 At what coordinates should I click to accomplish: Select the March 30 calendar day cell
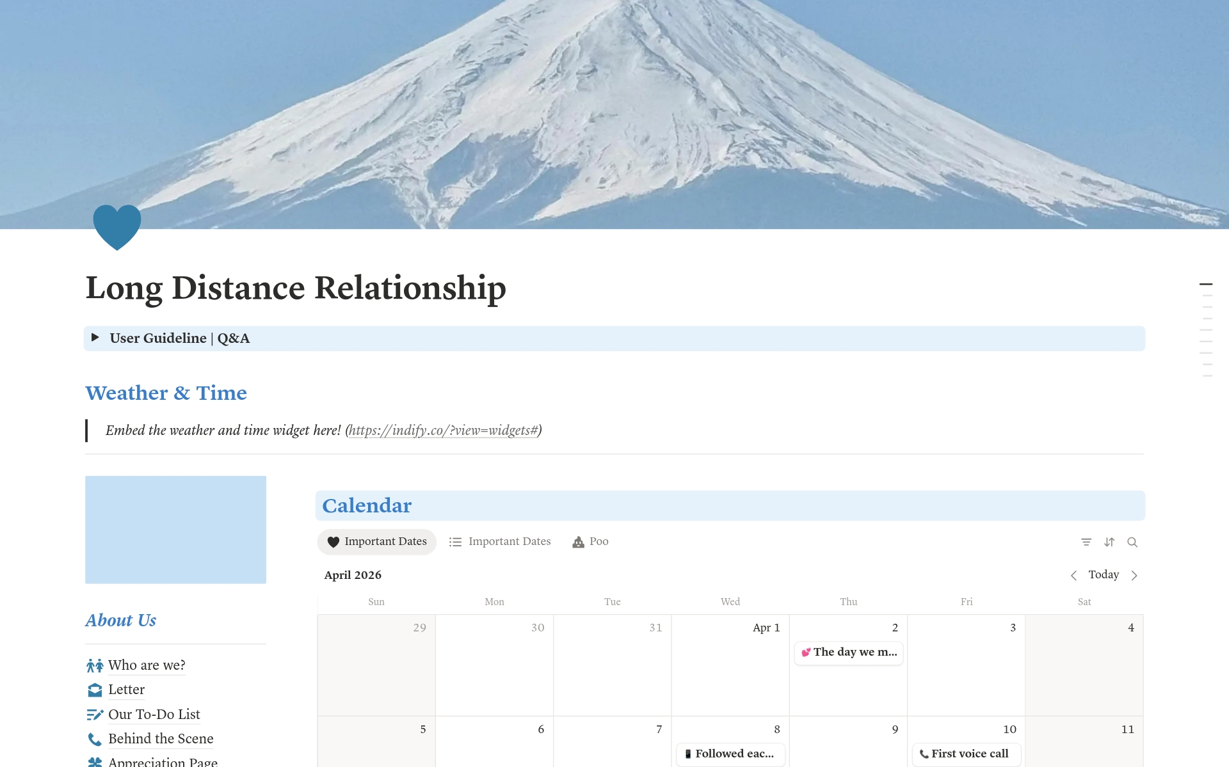coord(494,665)
